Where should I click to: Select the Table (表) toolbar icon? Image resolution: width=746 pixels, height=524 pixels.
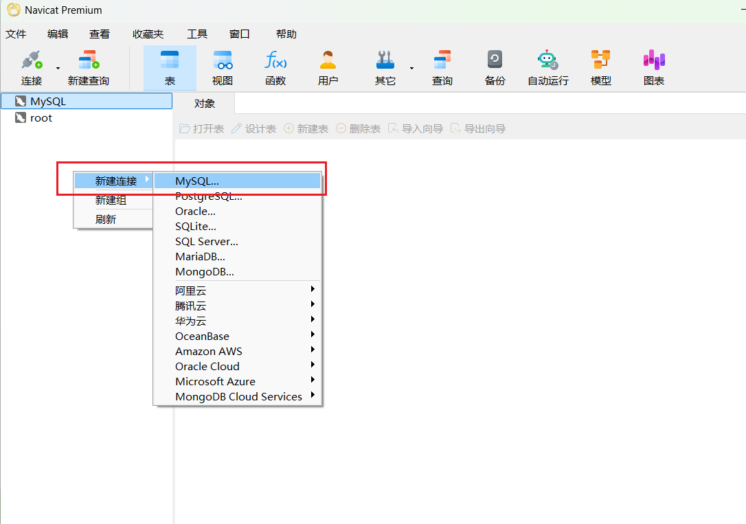coord(170,60)
